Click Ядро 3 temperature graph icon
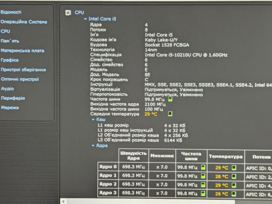Screen dimensions: 272x204 234,193
